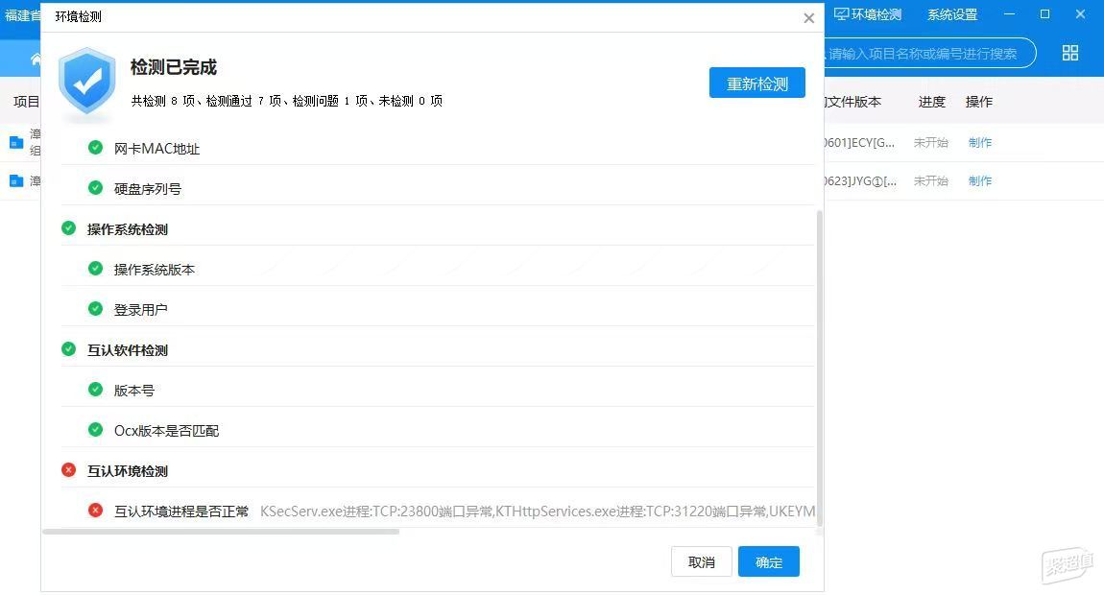The width and height of the screenshot is (1104, 595).
Task: Select the 互认环境进程是否正常 row text
Action: click(x=180, y=512)
